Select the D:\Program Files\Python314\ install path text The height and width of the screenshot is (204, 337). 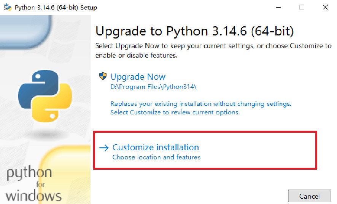tap(153, 87)
